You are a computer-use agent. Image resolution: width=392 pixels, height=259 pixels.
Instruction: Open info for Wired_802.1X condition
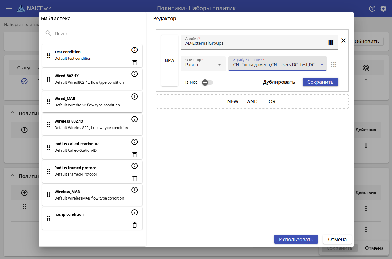[x=134, y=74]
